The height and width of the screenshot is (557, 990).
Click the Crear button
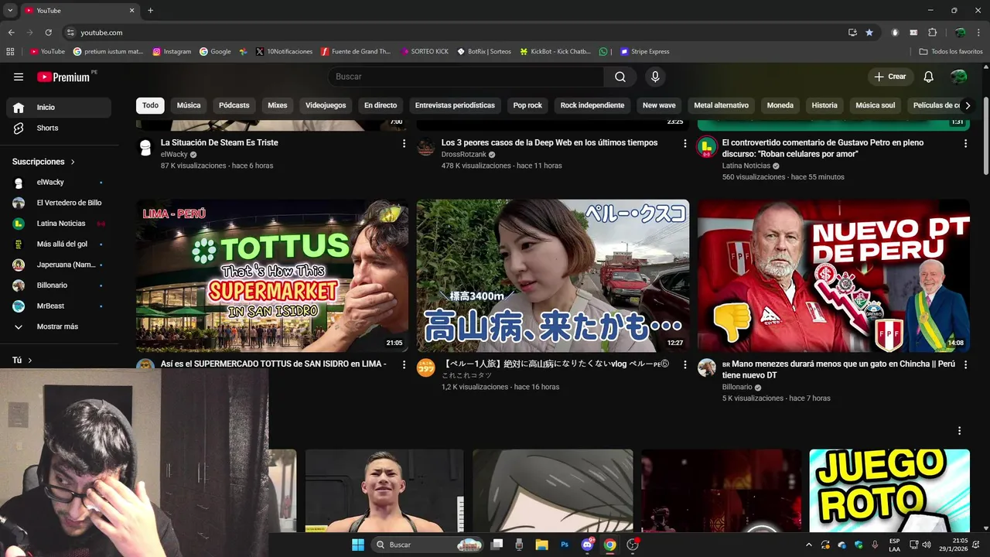coord(890,77)
